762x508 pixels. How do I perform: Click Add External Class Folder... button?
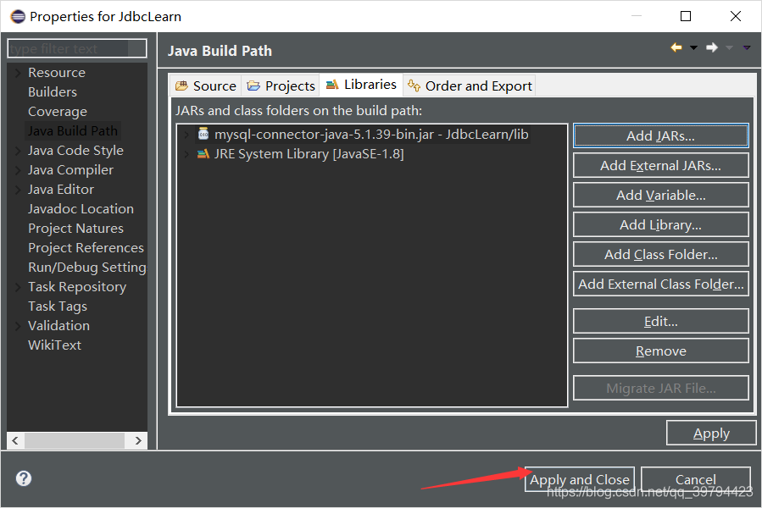(x=660, y=284)
